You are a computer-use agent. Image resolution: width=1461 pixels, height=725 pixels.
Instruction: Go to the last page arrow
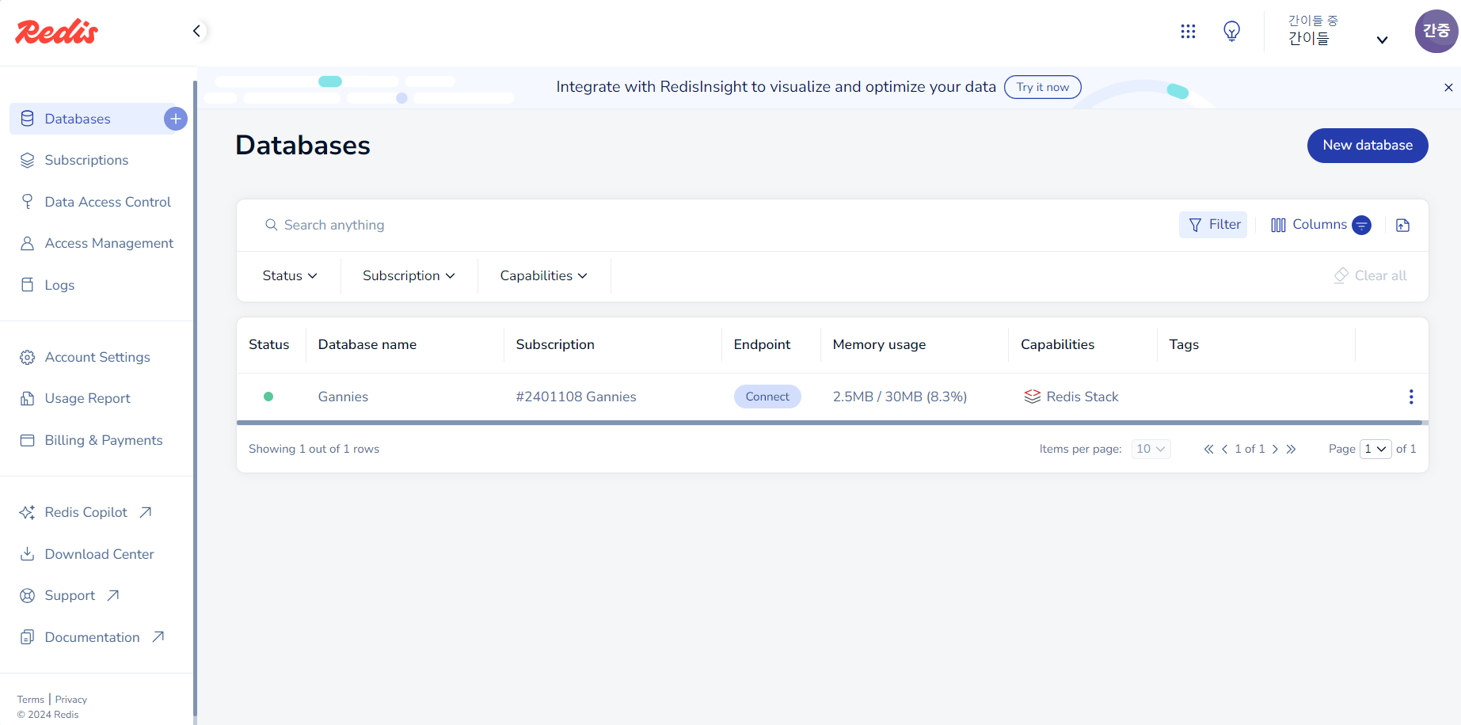(x=1291, y=449)
